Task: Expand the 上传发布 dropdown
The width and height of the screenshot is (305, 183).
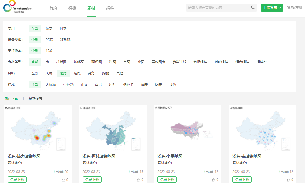Action: click(x=272, y=7)
